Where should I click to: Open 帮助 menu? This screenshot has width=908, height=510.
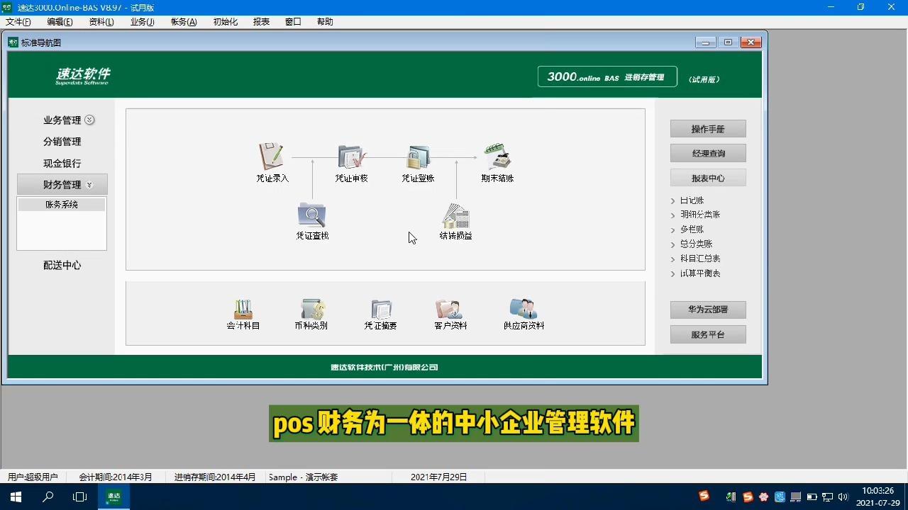(x=325, y=22)
